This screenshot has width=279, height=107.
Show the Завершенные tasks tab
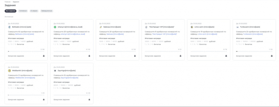pos(47,11)
